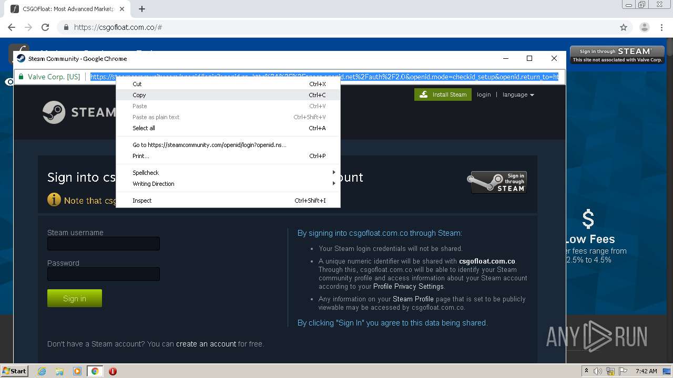Image resolution: width=673 pixels, height=378 pixels.
Task: Click the Sign in through Steam badge in popup
Action: 497,182
